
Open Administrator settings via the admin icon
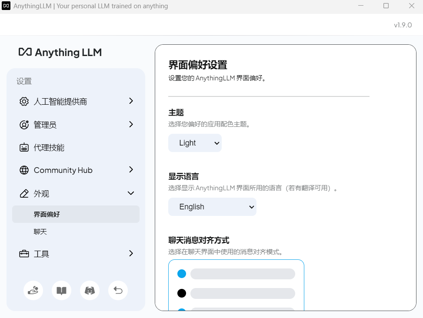[x=24, y=124]
